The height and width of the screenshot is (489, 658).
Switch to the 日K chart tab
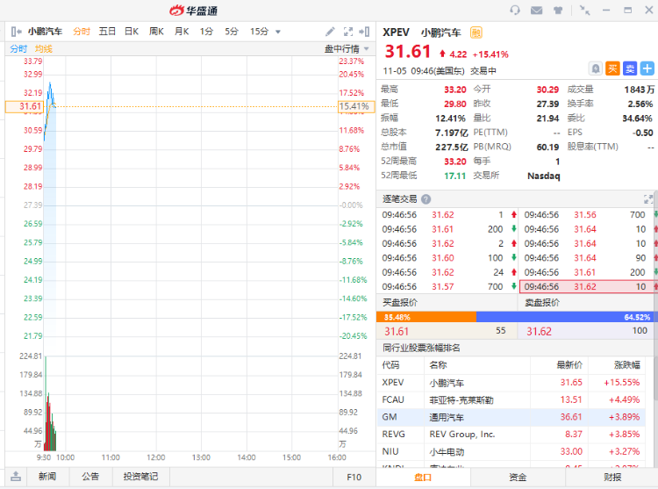pos(131,32)
